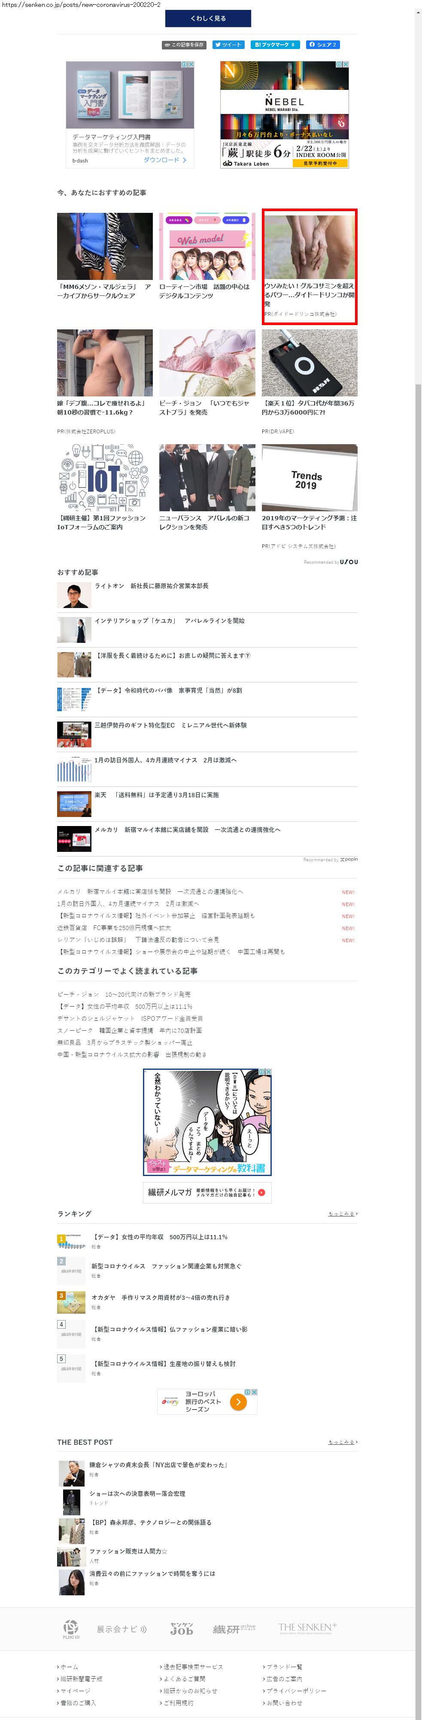This screenshot has height=1720, width=422.
Task: Open the Trends 2019 marketing article thumbnail
Action: point(310,477)
